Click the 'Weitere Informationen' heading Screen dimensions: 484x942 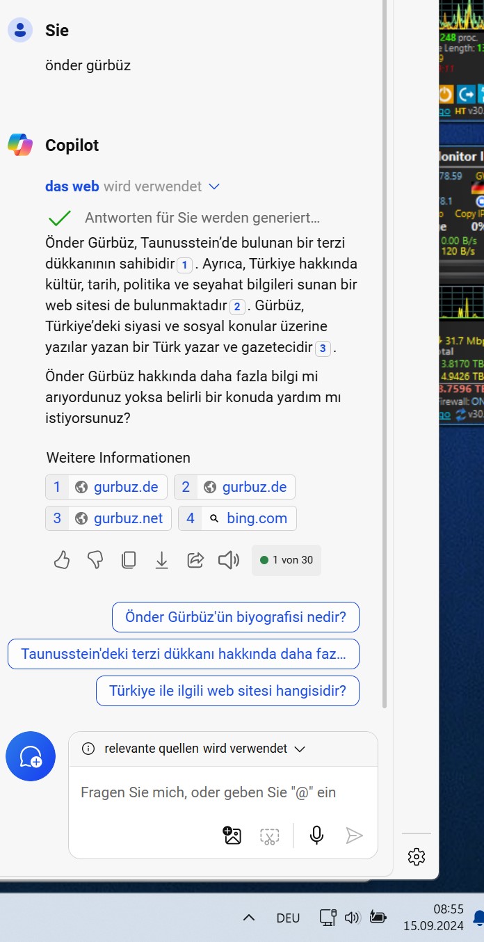point(118,458)
